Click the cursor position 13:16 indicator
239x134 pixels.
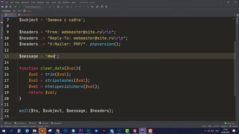[204, 126]
